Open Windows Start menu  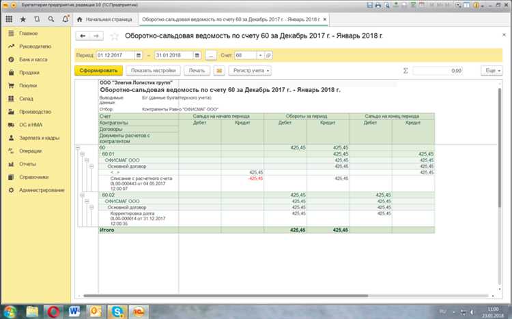[x=10, y=312]
